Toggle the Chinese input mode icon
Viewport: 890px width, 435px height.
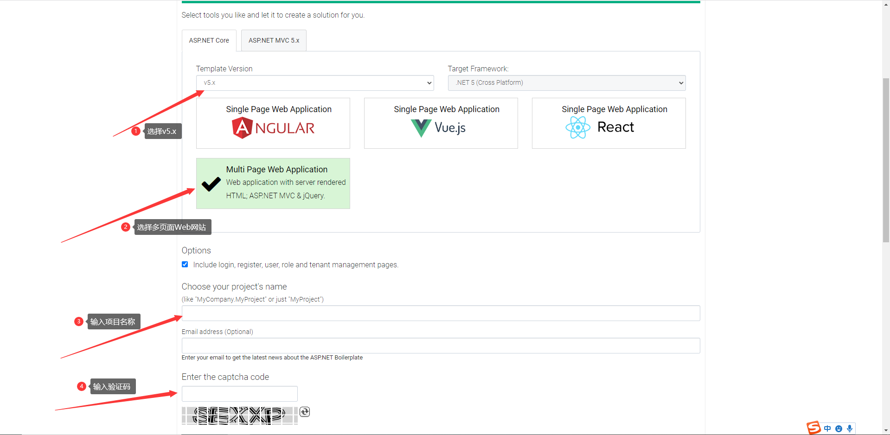coord(827,429)
